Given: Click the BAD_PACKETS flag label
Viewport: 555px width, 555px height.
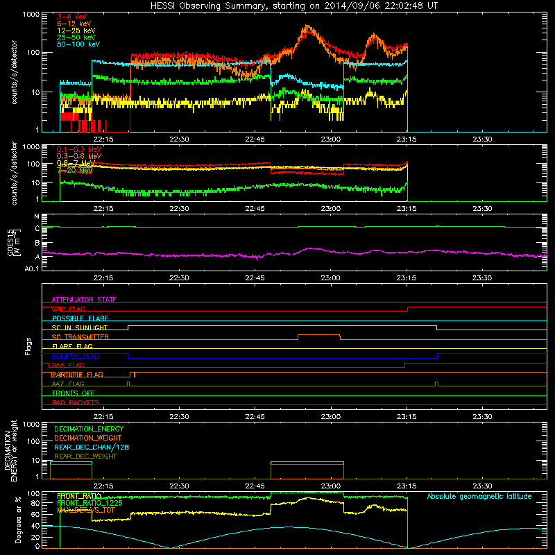Looking at the screenshot, I should pyautogui.click(x=76, y=403).
